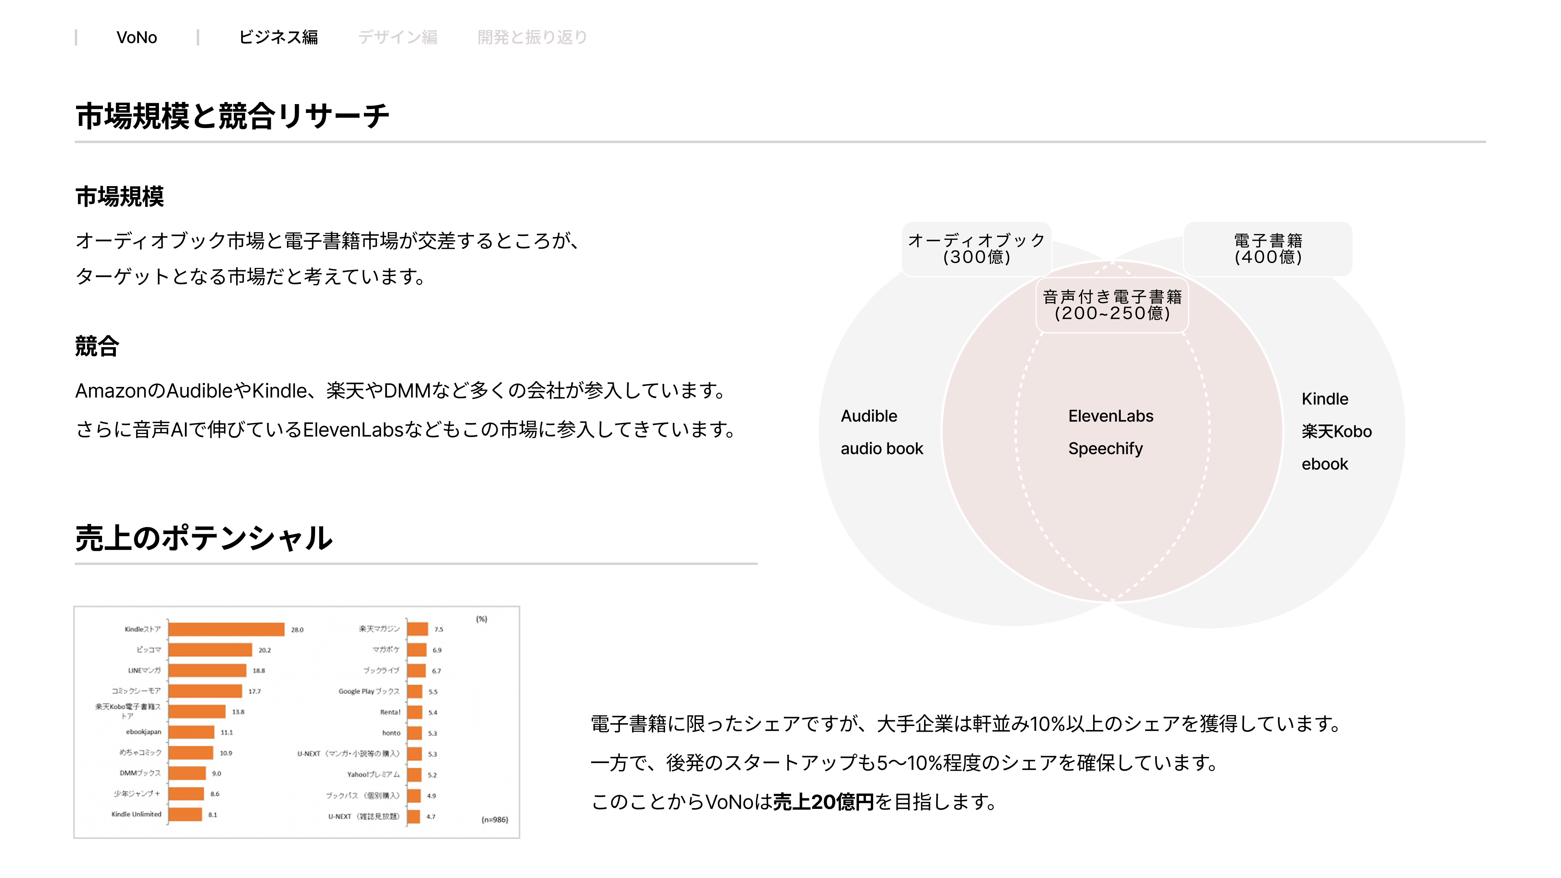Click the Kindleストア 28.0 bar

tap(226, 630)
